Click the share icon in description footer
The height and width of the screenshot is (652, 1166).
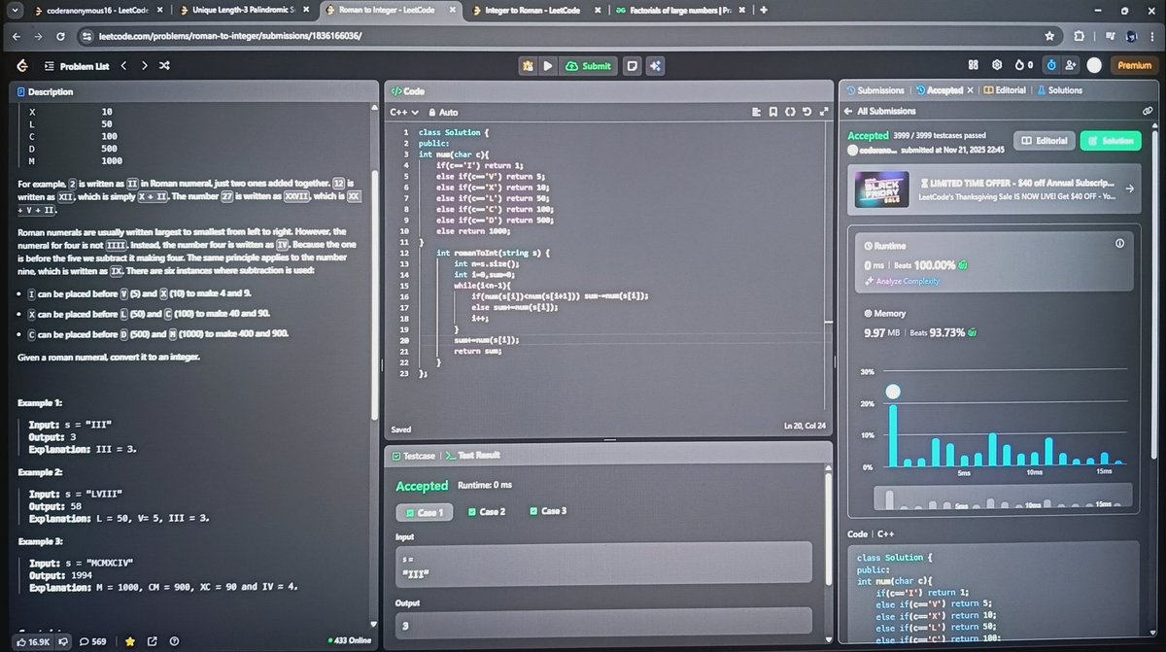coord(152,640)
